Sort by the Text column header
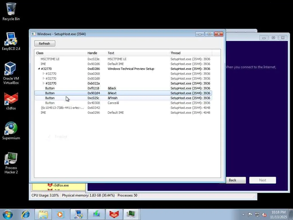The image size is (293, 220). [138, 53]
